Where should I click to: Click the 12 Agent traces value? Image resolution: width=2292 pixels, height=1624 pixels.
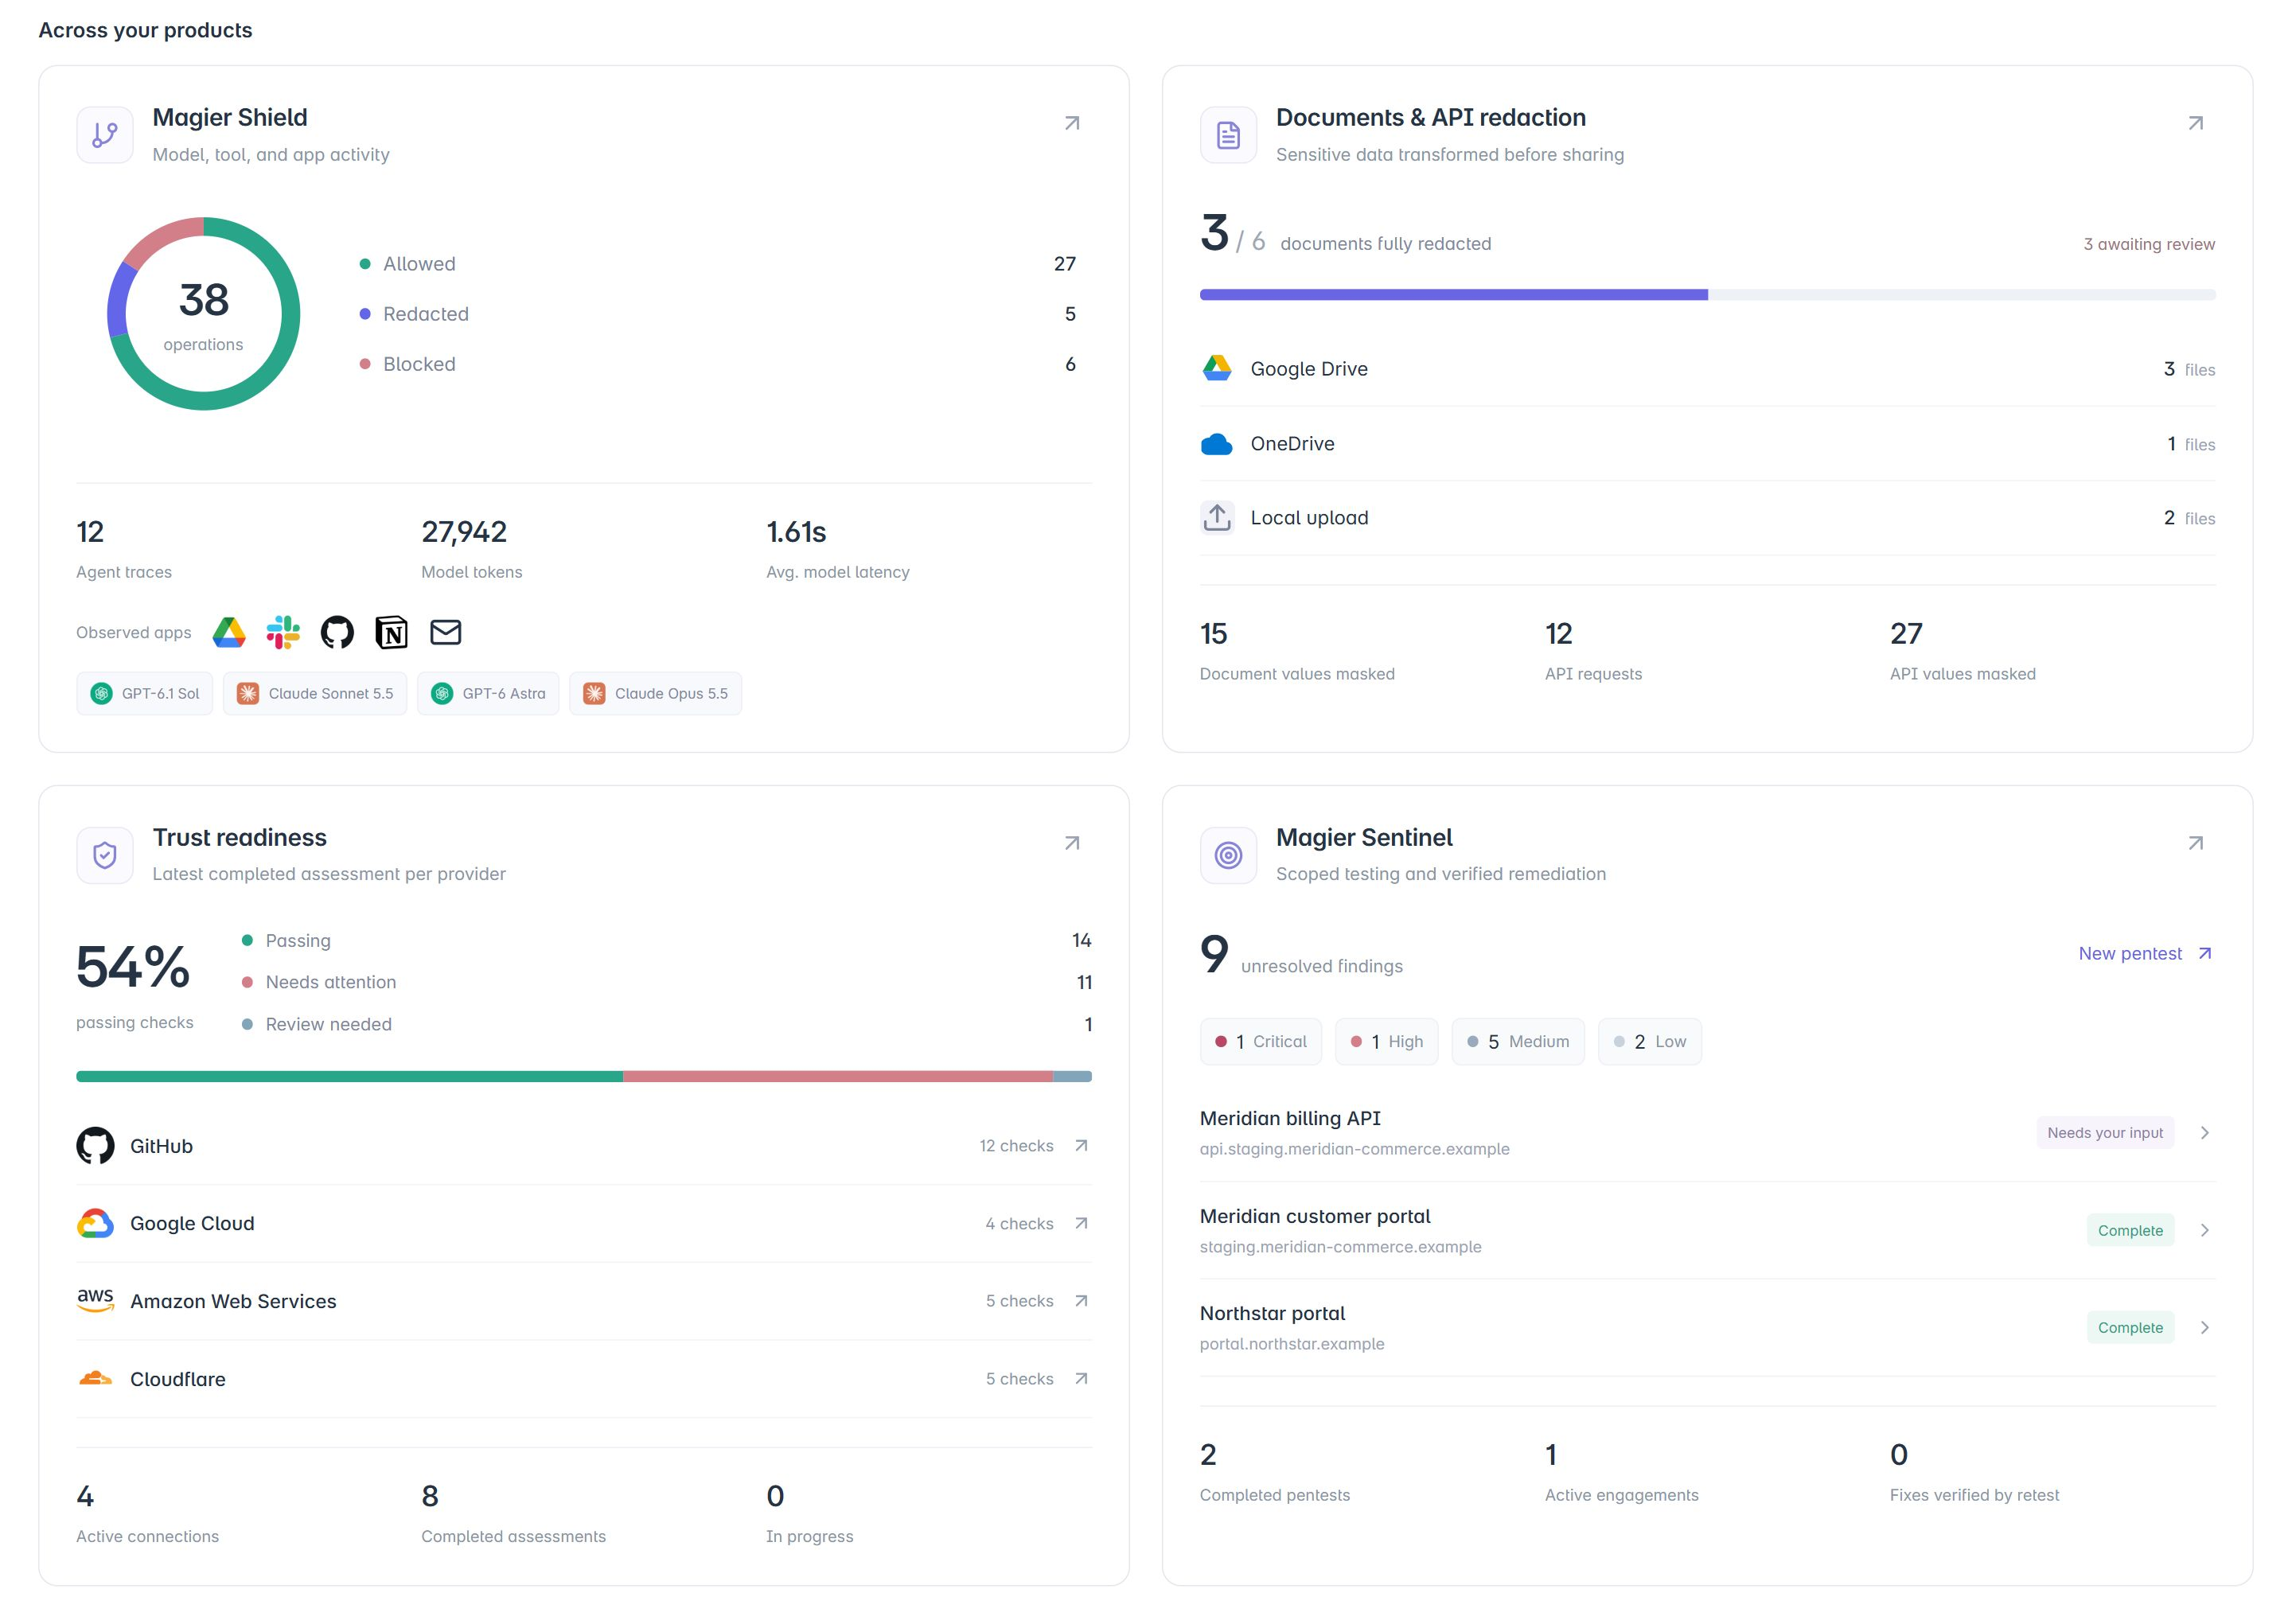pyautogui.click(x=90, y=531)
